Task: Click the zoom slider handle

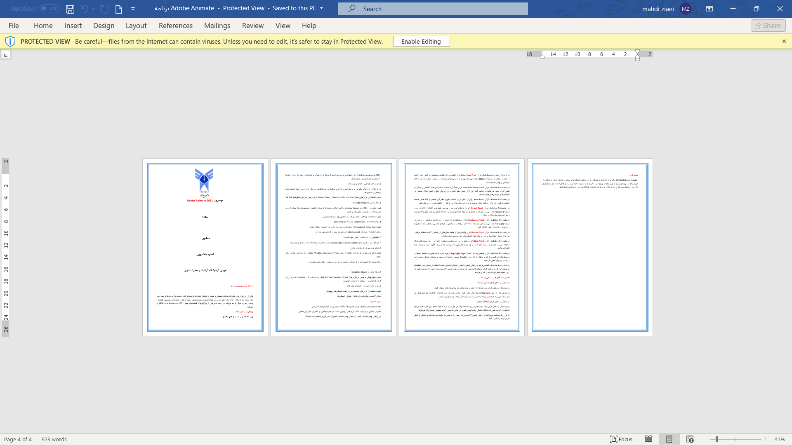Action: tap(717, 439)
